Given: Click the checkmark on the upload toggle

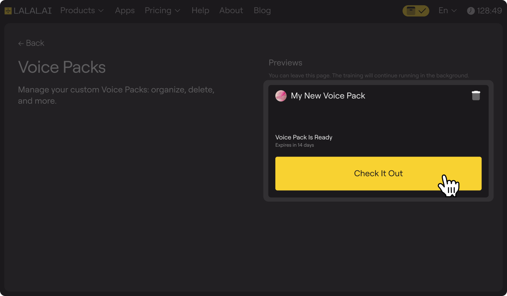Looking at the screenshot, I should point(422,11).
